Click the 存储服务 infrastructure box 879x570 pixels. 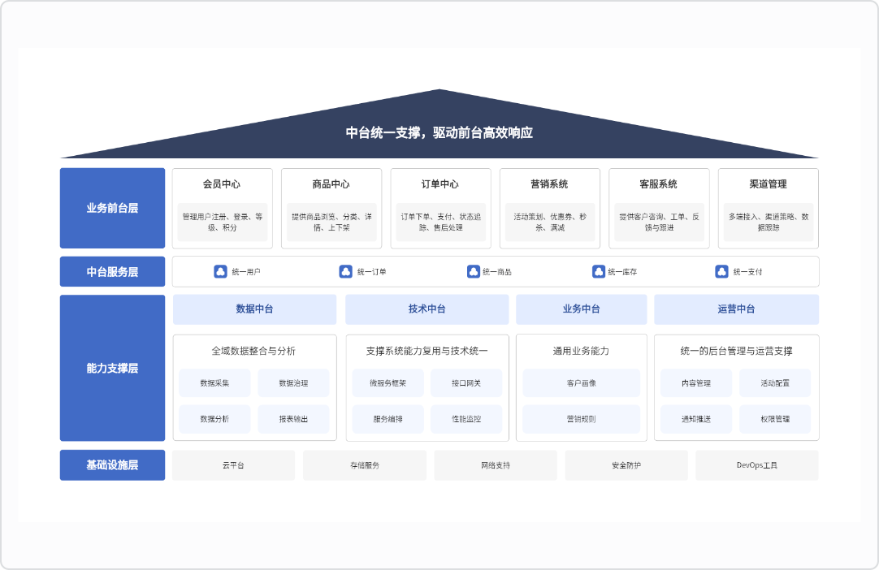tap(365, 465)
